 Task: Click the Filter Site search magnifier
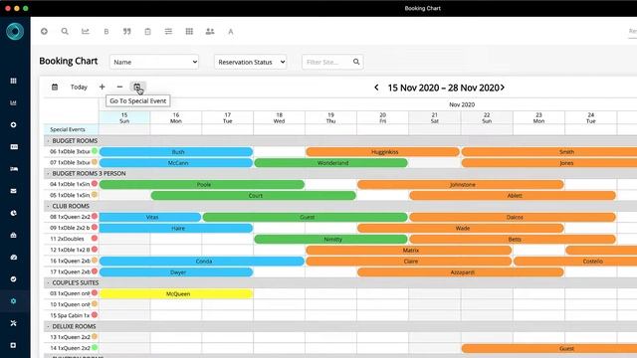coord(356,62)
